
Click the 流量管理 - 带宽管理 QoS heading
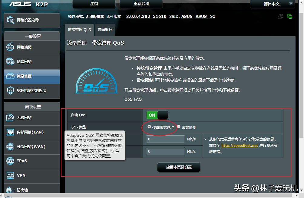pyautogui.click(x=96, y=43)
